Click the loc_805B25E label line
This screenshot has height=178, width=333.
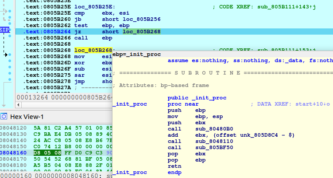coord(95,7)
